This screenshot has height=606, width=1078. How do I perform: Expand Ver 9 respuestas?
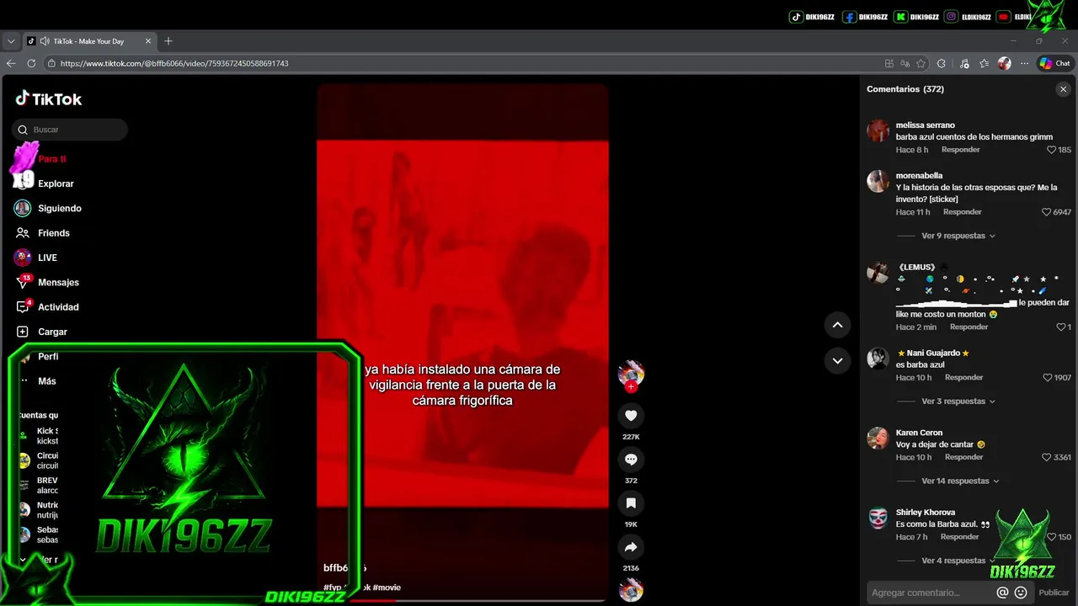pos(958,236)
